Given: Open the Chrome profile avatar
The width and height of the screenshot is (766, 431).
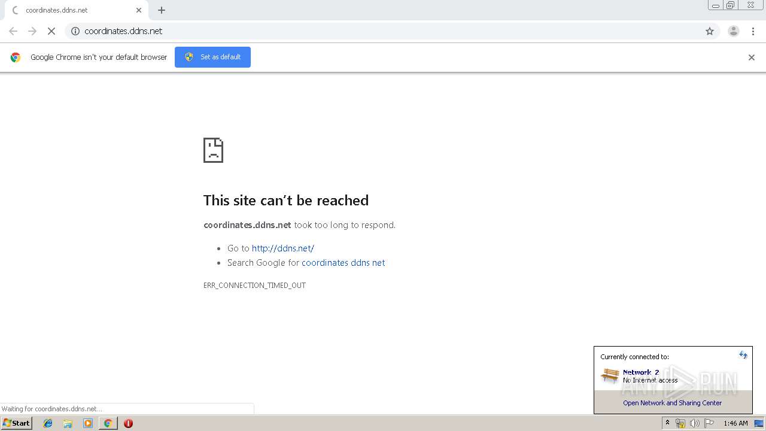Looking at the screenshot, I should 734,31.
